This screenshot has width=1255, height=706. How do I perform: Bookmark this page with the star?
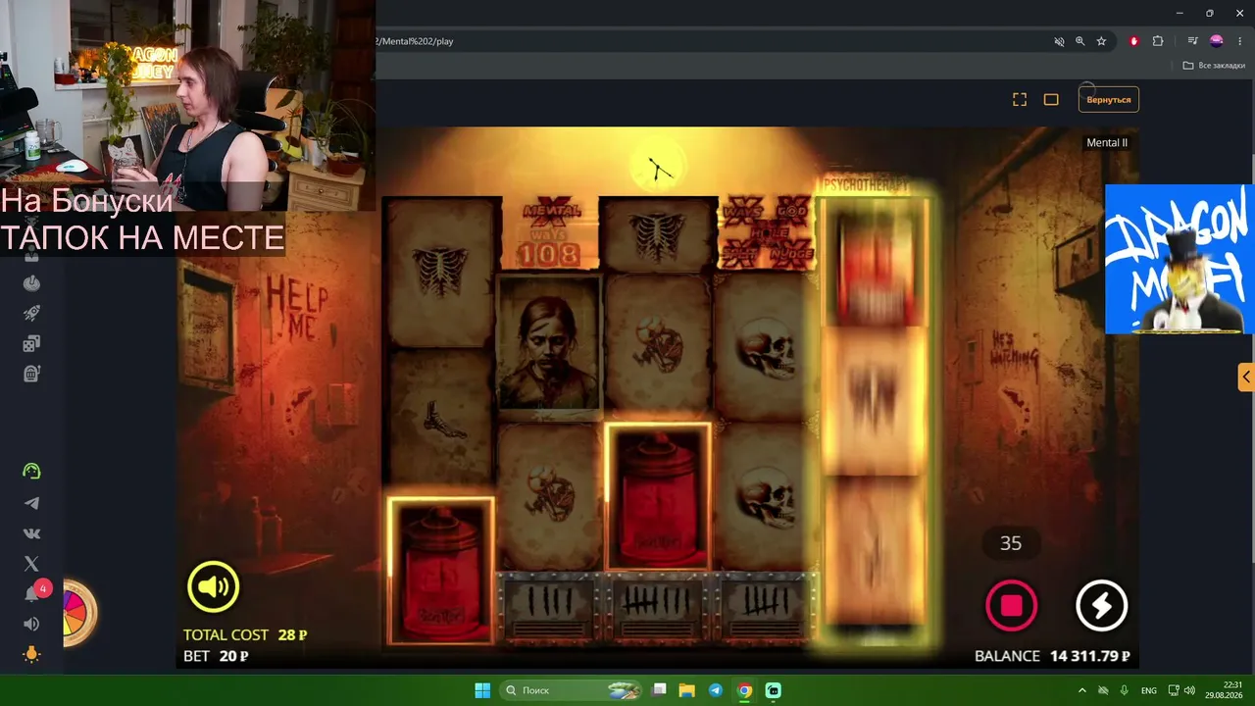[1101, 41]
